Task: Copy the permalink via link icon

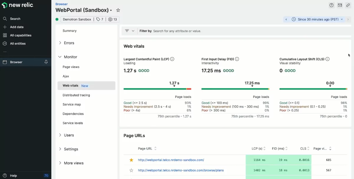Action: [x=348, y=5]
